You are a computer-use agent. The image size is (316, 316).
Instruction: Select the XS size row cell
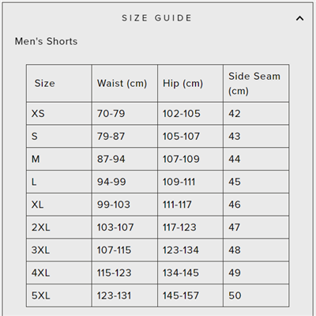click(x=59, y=114)
